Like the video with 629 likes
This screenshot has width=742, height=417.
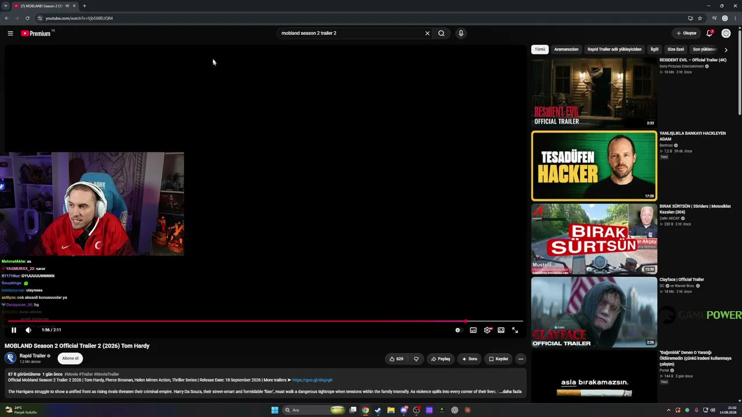pos(397,359)
